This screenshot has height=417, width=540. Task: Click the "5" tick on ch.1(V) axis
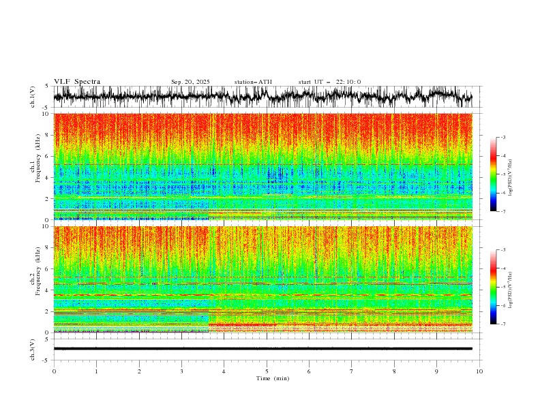[x=47, y=86]
